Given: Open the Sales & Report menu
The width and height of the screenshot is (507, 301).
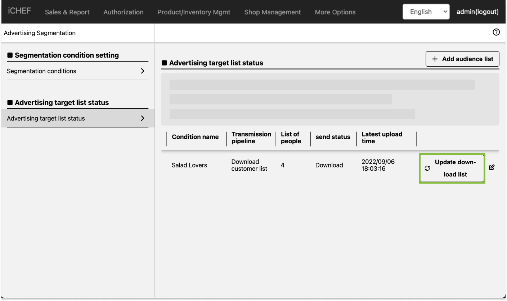Looking at the screenshot, I should click(x=67, y=12).
